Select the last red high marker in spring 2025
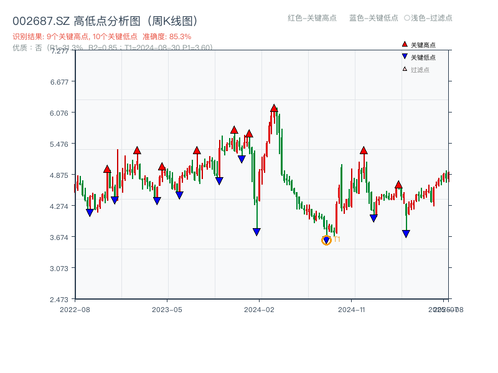 (x=398, y=185)
